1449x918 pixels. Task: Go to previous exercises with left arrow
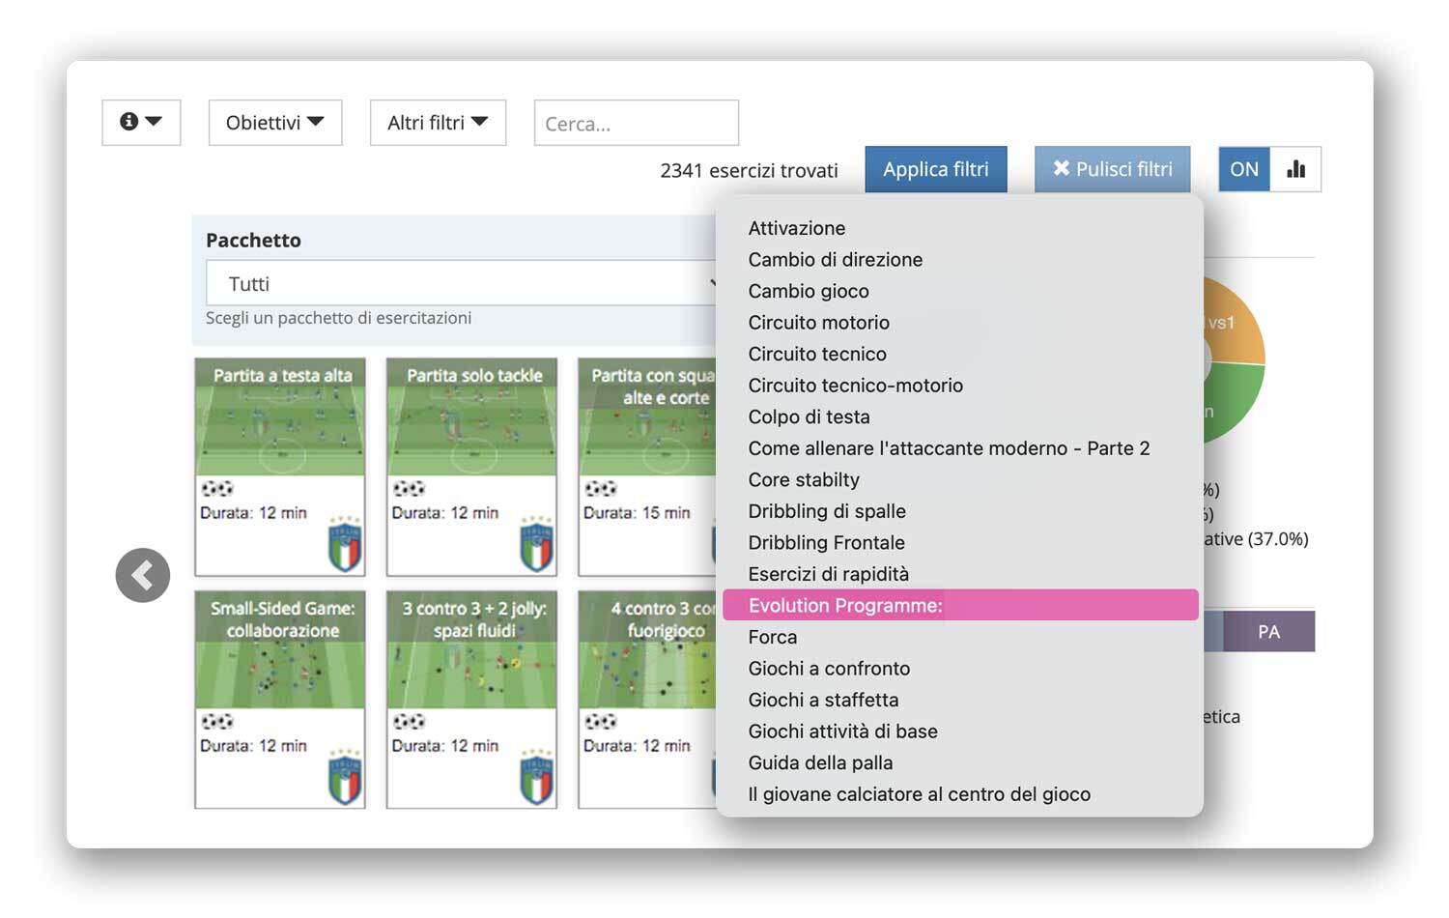pyautogui.click(x=143, y=576)
